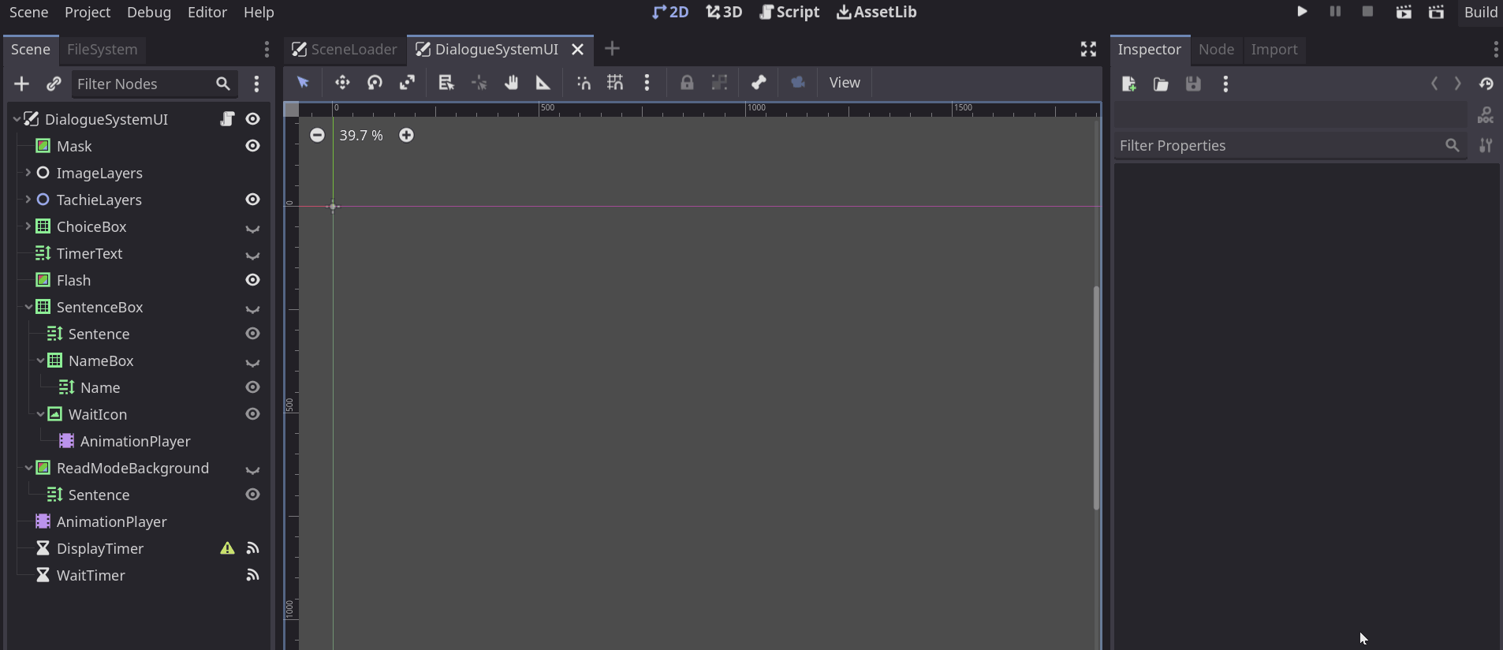Activate the Scale Mode tool
The width and height of the screenshot is (1503, 650).
[x=407, y=83]
